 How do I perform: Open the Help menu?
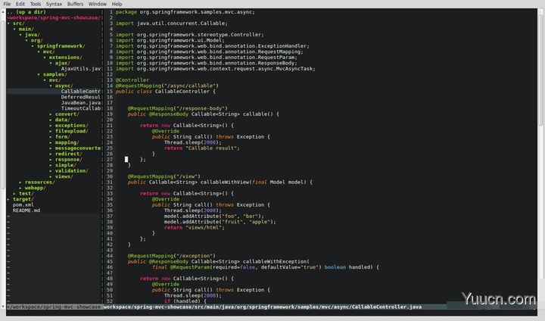117,4
